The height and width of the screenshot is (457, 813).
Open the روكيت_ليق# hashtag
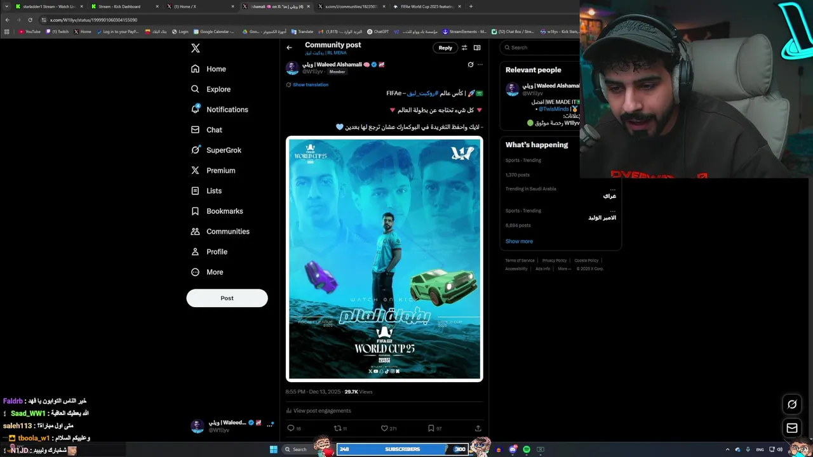(x=422, y=93)
